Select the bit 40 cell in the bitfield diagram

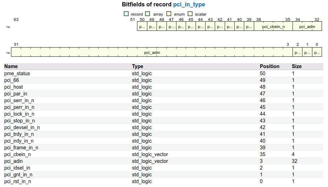[x=240, y=26]
